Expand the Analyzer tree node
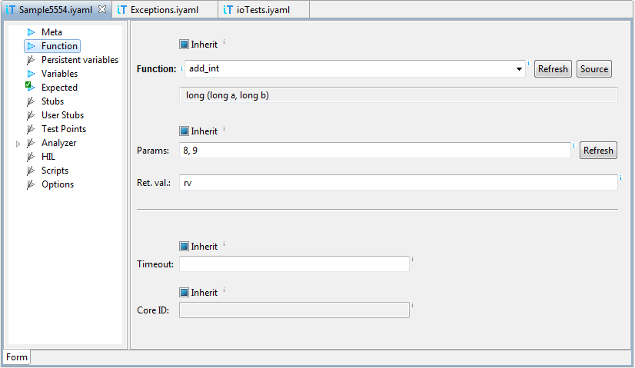This screenshot has height=368, width=635. 18,144
